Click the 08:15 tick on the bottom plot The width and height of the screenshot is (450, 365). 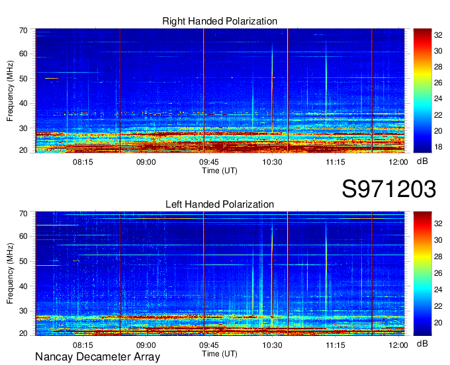(83, 345)
